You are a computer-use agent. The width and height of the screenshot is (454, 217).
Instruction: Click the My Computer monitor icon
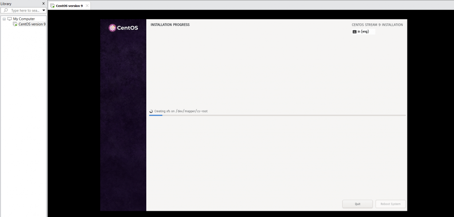pyautogui.click(x=10, y=19)
